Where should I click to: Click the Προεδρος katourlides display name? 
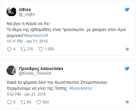41,69
